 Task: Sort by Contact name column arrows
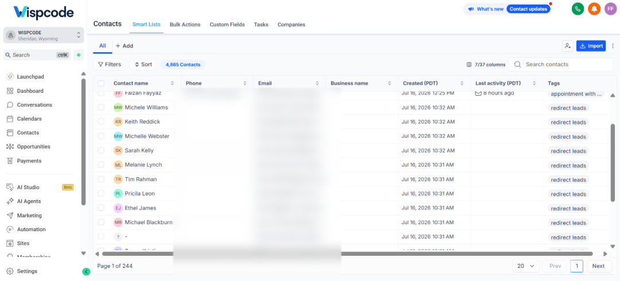pyautogui.click(x=172, y=83)
